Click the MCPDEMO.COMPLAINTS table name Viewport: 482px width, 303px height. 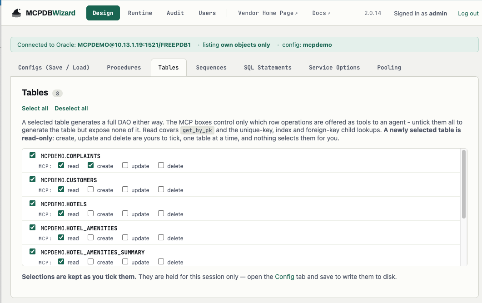pyautogui.click(x=70, y=156)
